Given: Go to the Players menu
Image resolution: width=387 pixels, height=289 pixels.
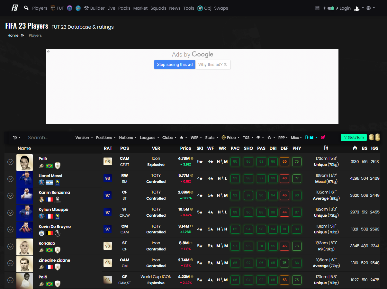Looking at the screenshot, I should pyautogui.click(x=40, y=8).
